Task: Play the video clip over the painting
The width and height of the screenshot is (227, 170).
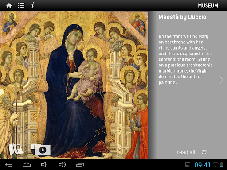Action: [41, 149]
